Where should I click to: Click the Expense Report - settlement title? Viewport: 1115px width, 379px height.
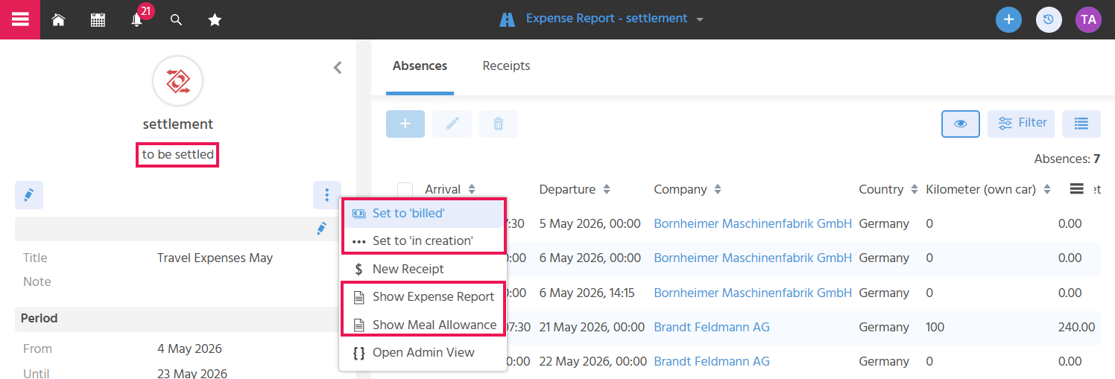tap(607, 19)
